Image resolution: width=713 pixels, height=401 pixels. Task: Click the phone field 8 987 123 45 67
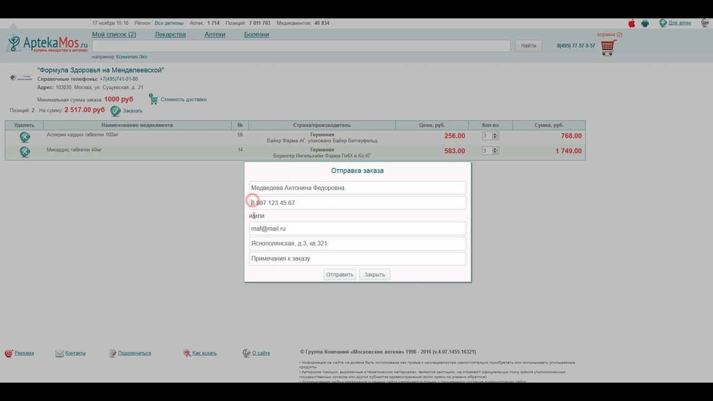coord(357,203)
